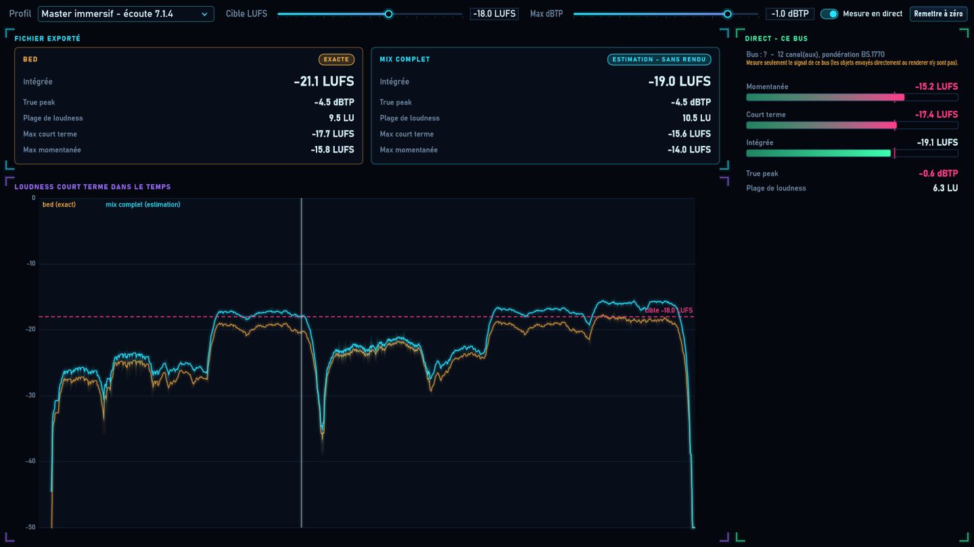Screen dimensions: 974x547
Task: Click the Court terme level meter bar
Action: click(x=852, y=126)
